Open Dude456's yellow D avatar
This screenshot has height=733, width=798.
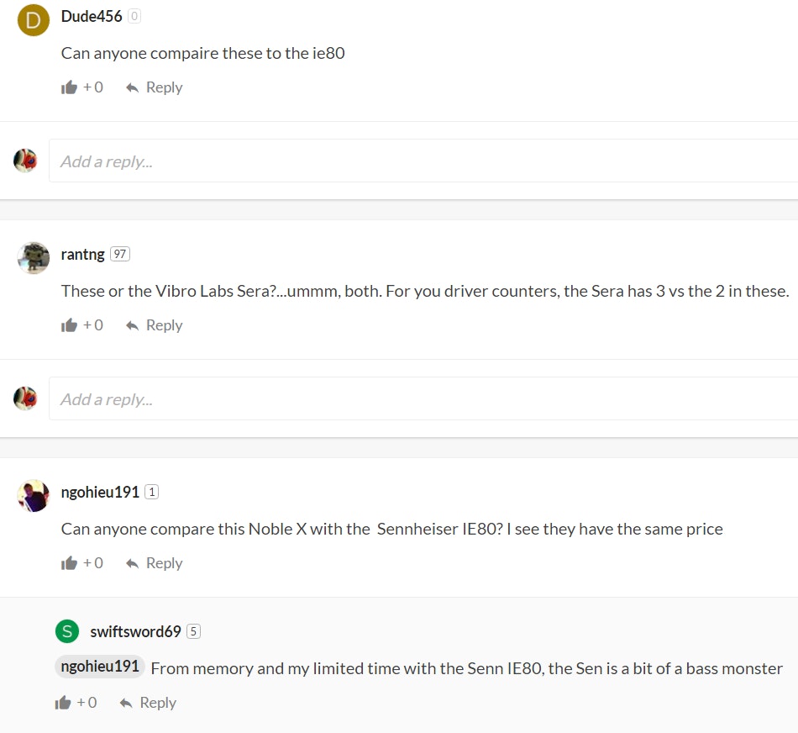click(34, 19)
